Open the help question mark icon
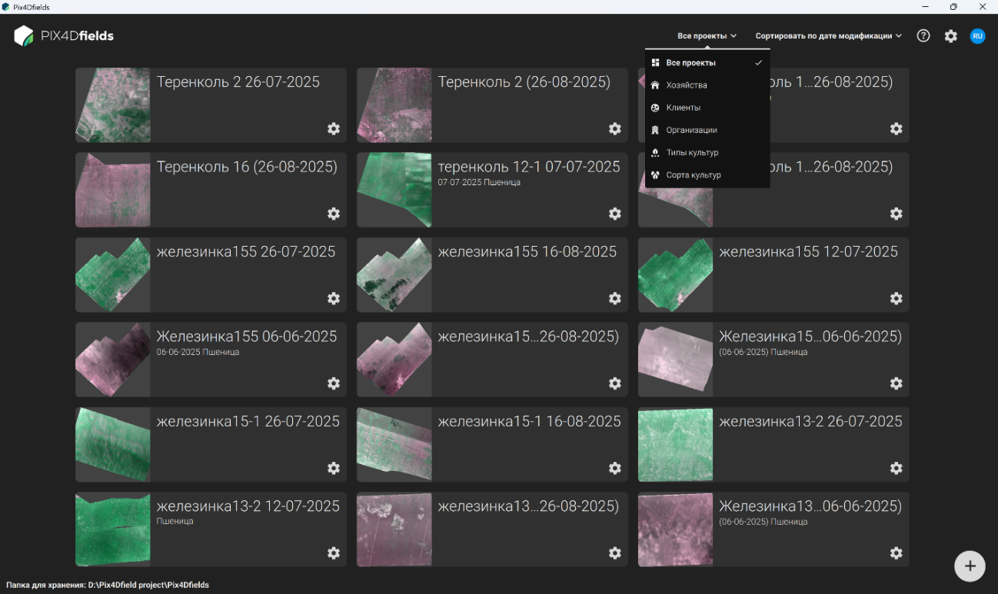998x594 pixels. [923, 36]
